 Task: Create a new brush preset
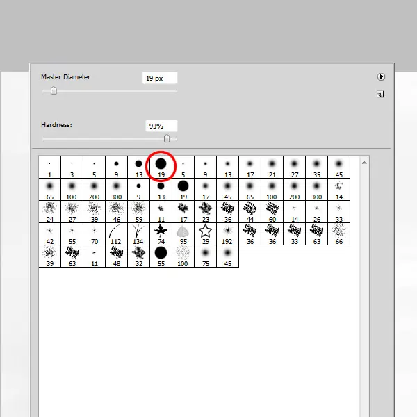[x=380, y=94]
